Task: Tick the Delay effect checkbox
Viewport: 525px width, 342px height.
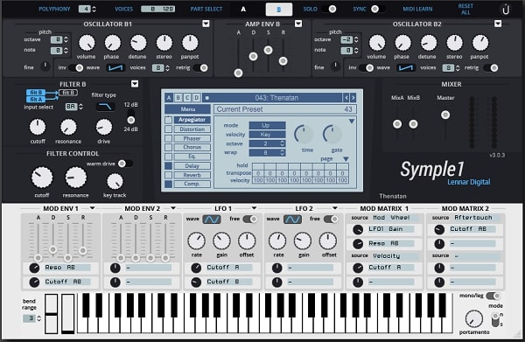Action: 168,165
